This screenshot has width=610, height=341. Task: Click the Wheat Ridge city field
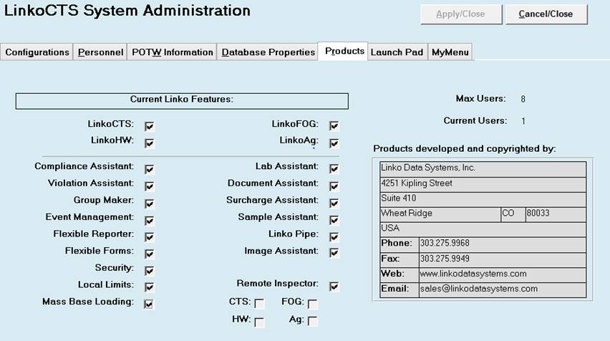click(440, 214)
